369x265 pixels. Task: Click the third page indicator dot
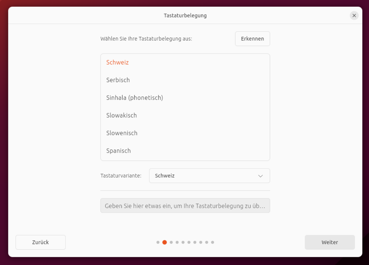(x=171, y=242)
